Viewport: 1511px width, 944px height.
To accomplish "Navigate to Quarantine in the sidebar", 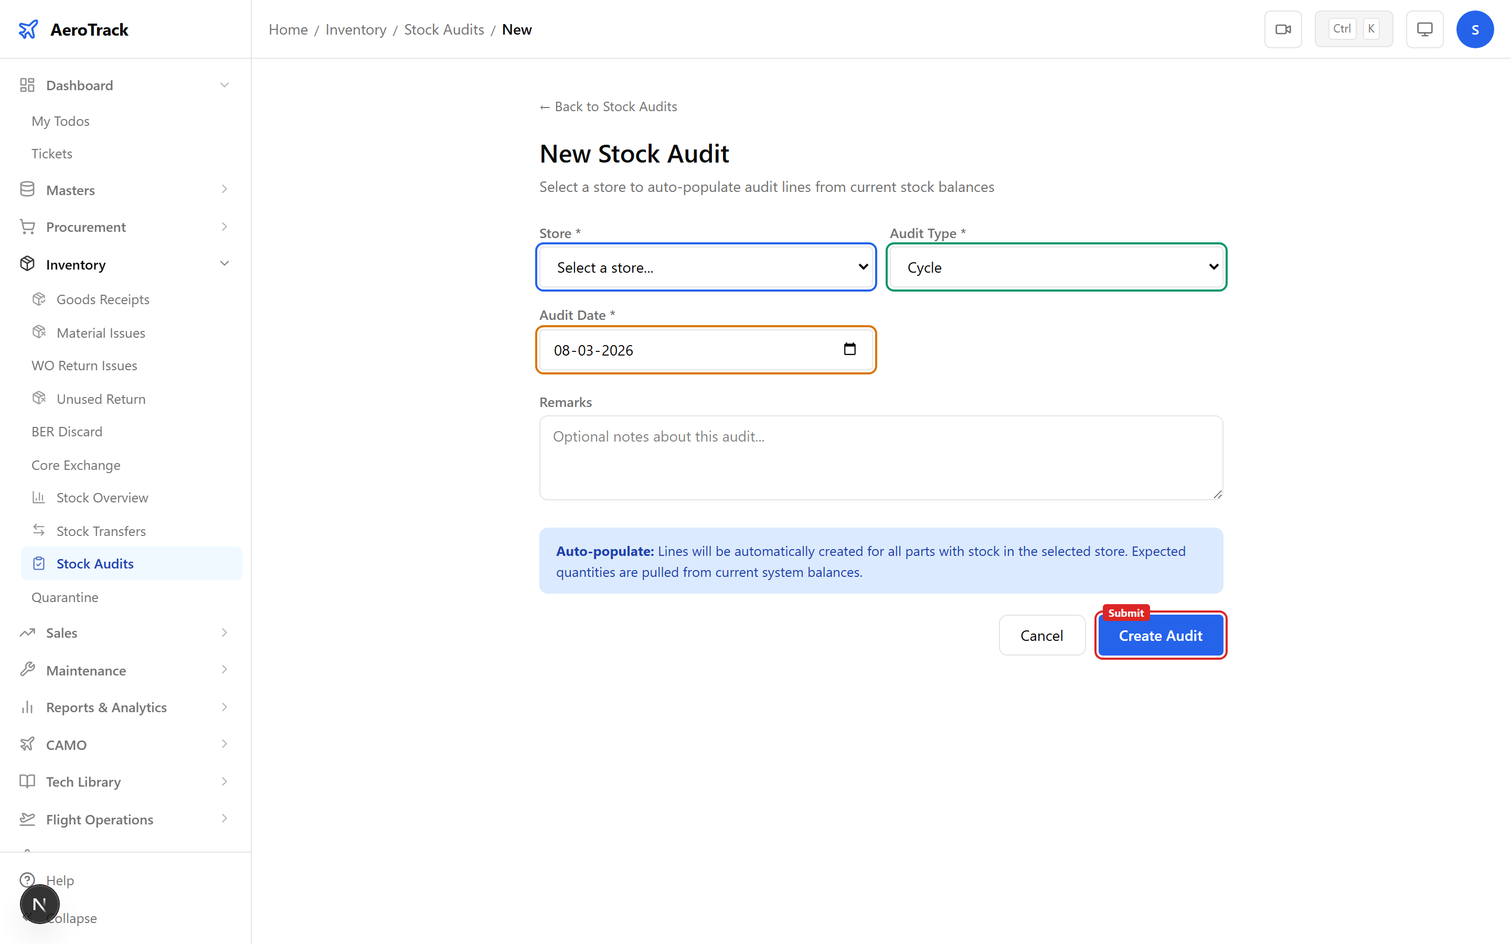I will pyautogui.click(x=65, y=597).
